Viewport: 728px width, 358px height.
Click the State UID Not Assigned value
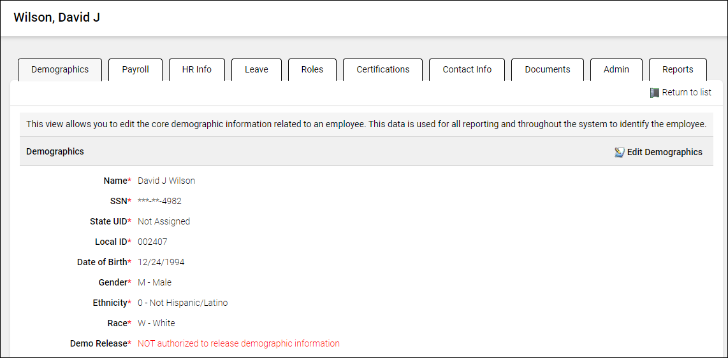coord(164,222)
